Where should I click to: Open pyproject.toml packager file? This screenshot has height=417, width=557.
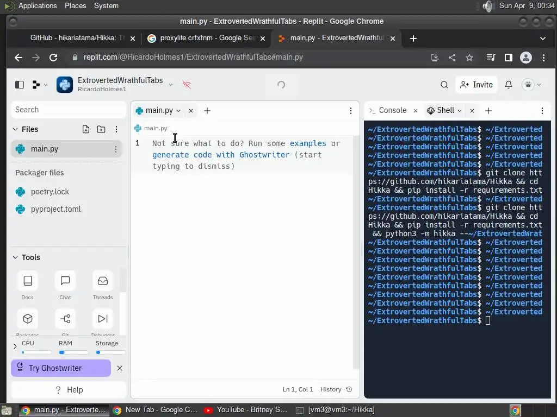[x=56, y=209]
